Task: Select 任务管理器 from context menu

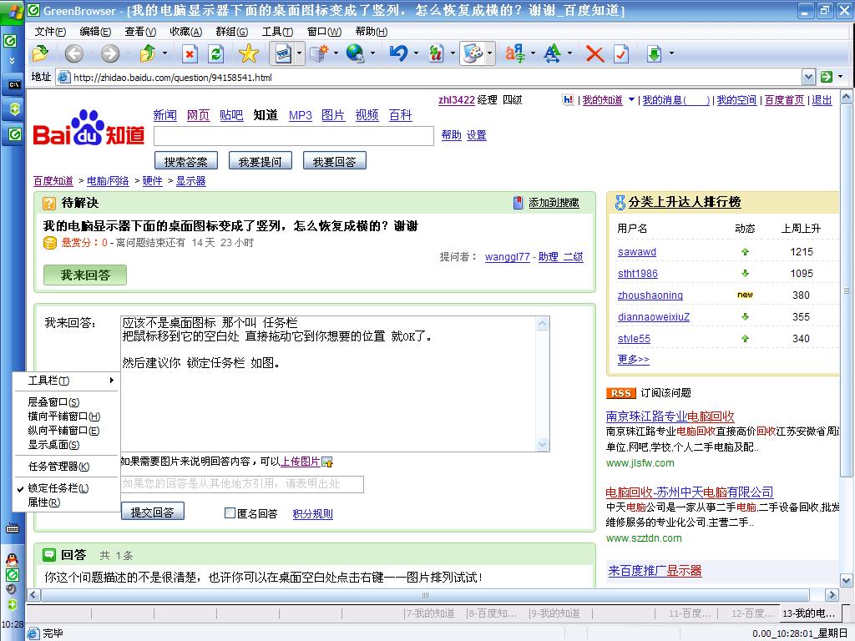Action: [x=58, y=467]
